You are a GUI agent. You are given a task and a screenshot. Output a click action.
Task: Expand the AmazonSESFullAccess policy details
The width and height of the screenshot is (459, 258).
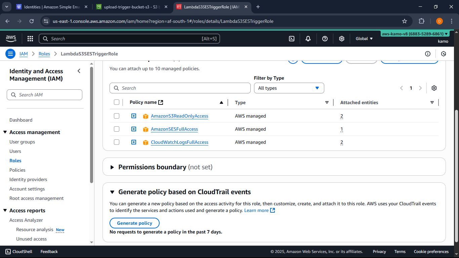(x=134, y=129)
